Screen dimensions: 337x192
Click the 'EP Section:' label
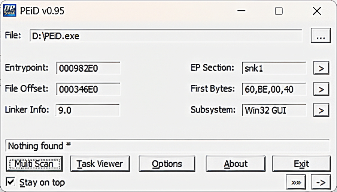(212, 67)
